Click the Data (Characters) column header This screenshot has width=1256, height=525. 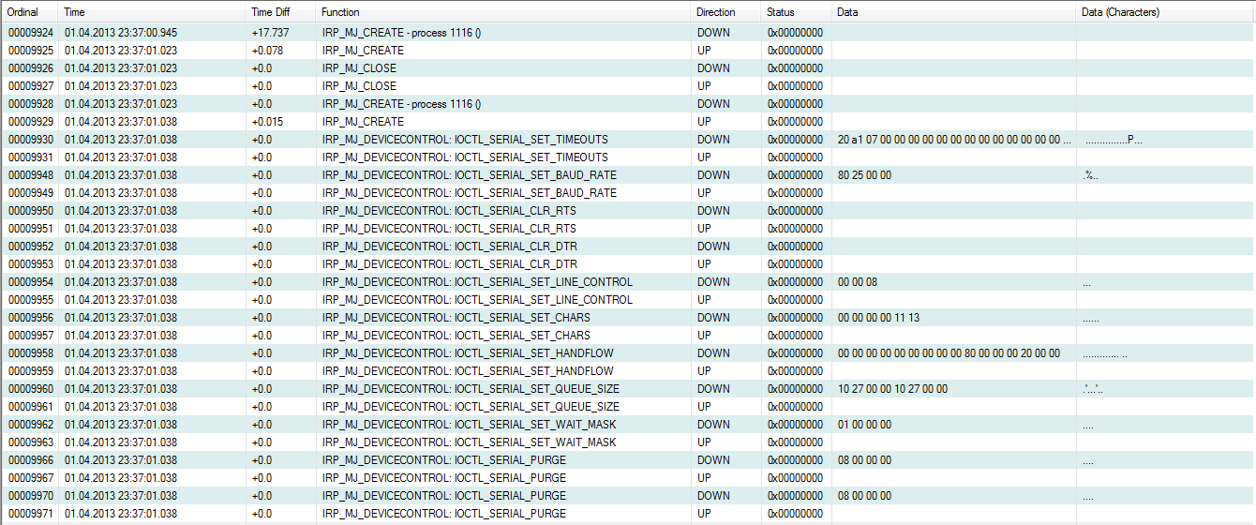click(1120, 12)
